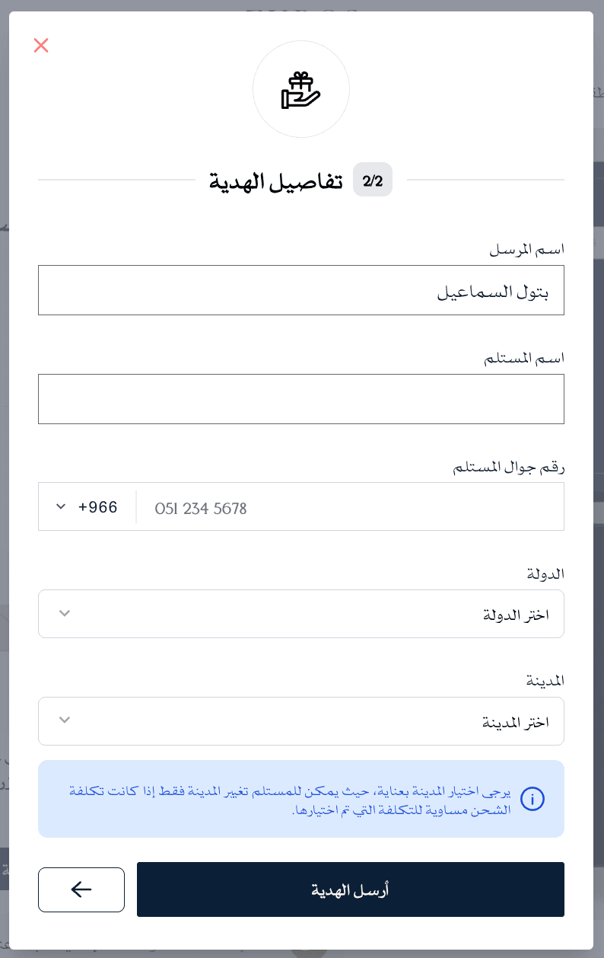Click the اسم المرسل label

tap(529, 249)
